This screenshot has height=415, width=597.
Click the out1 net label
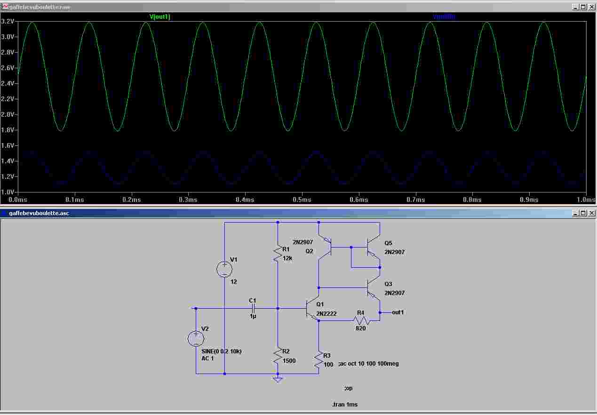[398, 312]
